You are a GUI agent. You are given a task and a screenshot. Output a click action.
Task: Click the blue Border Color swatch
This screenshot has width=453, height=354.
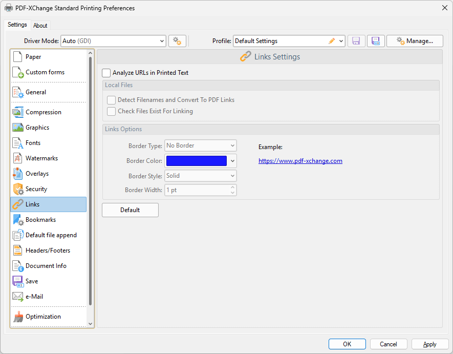point(197,161)
